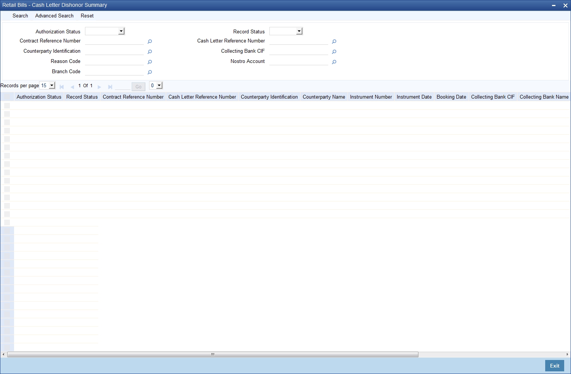571x374 pixels.
Task: Click the scroll right arrow at bottom
Action: pos(568,354)
